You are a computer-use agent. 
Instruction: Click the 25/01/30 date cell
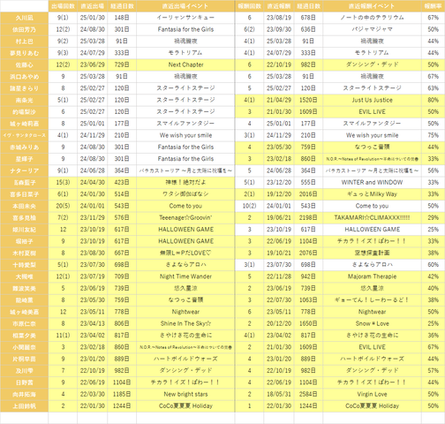[x=93, y=18]
